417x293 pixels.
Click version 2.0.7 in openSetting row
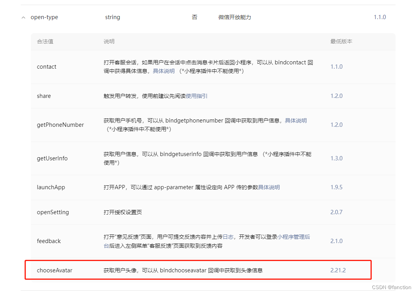[337, 212]
